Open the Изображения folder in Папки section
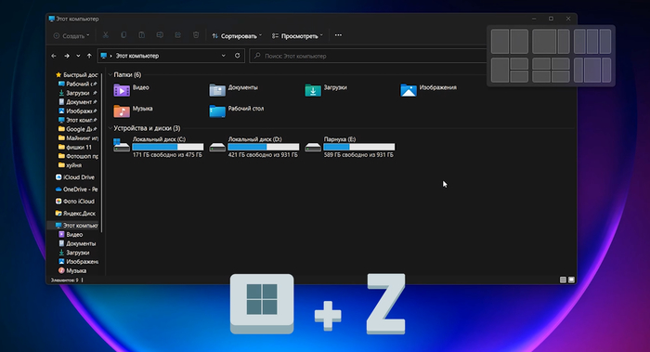This screenshot has width=650, height=352. coord(429,90)
